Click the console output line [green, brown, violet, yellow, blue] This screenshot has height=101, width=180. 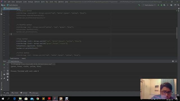[26, 66]
